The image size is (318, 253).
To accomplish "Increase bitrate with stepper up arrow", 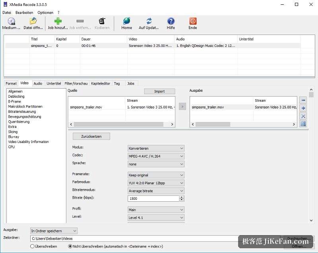I will 182,197.
